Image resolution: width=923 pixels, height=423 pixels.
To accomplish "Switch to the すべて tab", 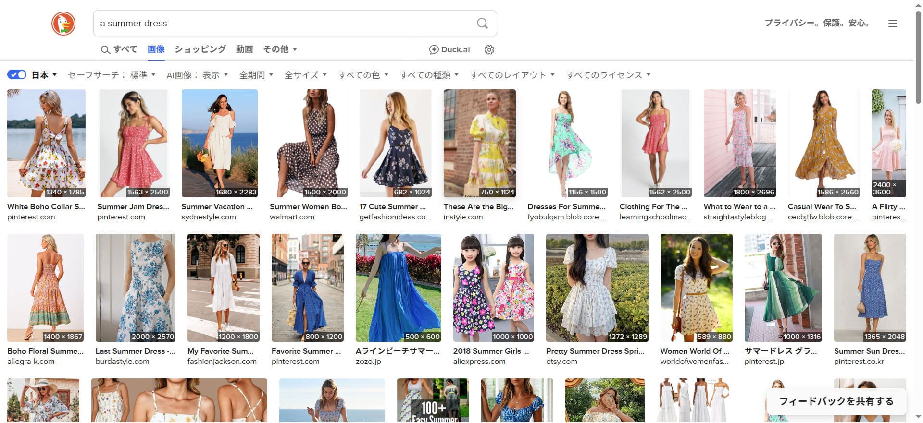I will (x=119, y=49).
